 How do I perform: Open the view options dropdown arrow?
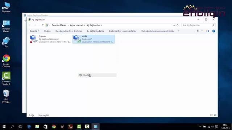pyautogui.click(x=202, y=31)
